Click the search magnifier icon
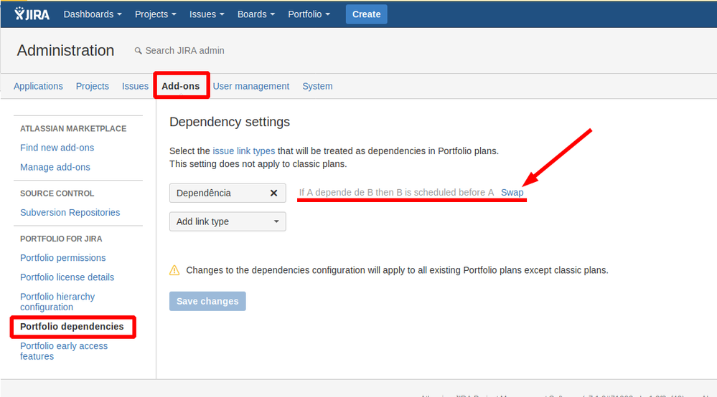The image size is (717, 397). point(138,51)
